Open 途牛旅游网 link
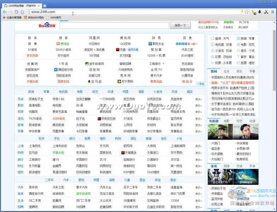 coord(94,64)
